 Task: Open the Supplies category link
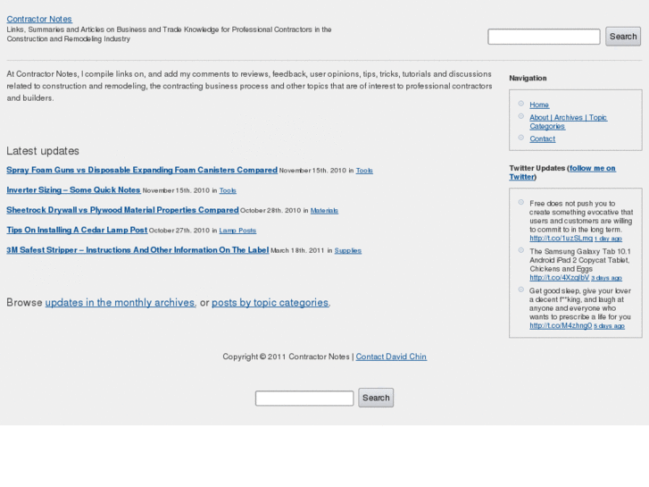[347, 251]
